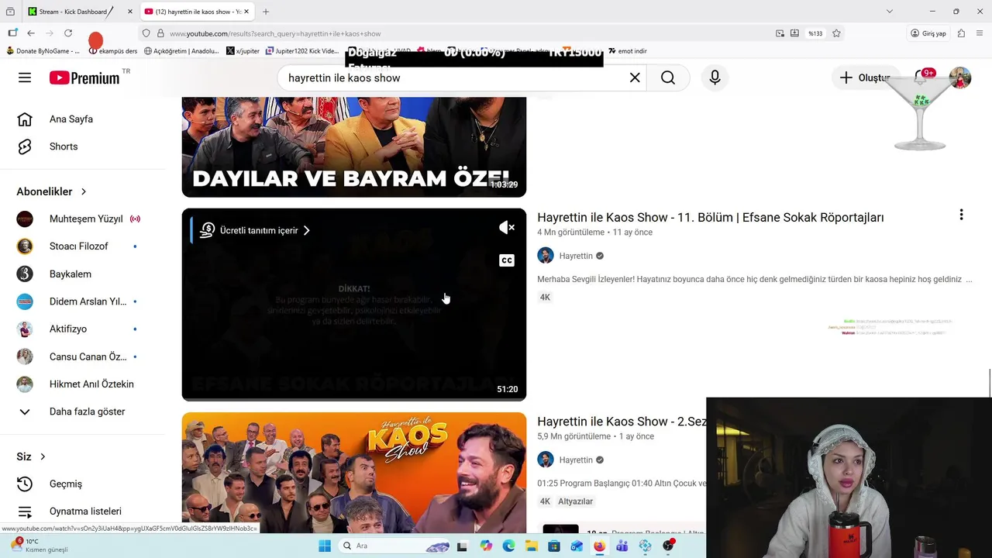Image resolution: width=992 pixels, height=558 pixels.
Task: Open Geçmiş history
Action: pyautogui.click(x=65, y=484)
